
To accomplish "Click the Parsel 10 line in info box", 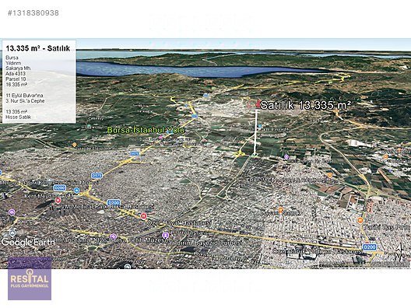I will [x=16, y=79].
